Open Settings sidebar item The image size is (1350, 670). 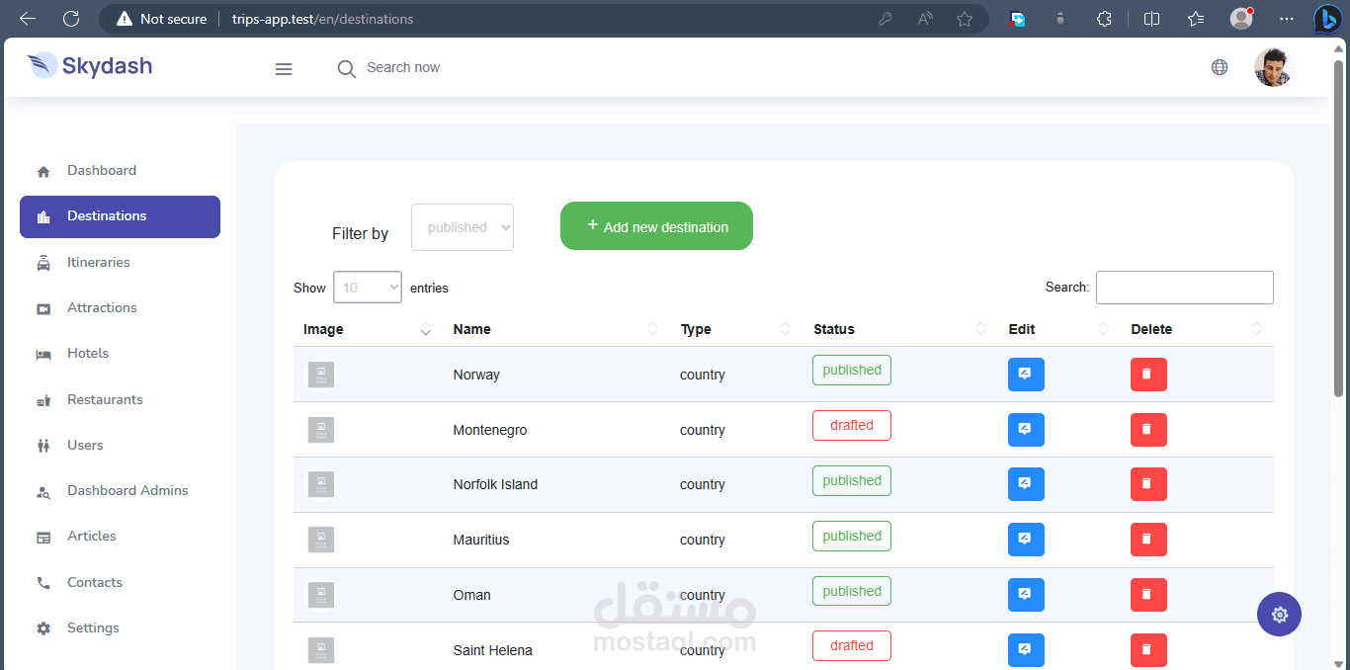pos(120,628)
